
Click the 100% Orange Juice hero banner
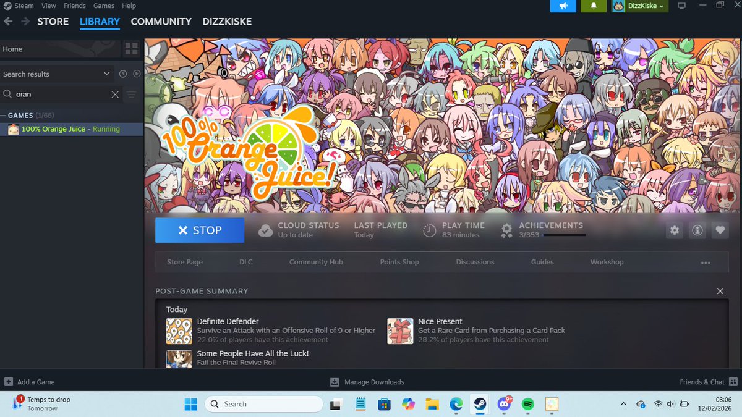click(x=443, y=125)
